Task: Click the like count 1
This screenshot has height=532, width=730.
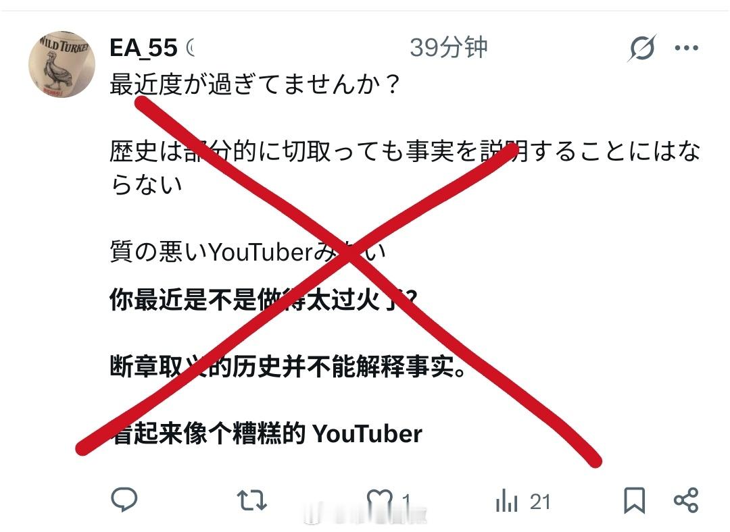Action: (406, 502)
